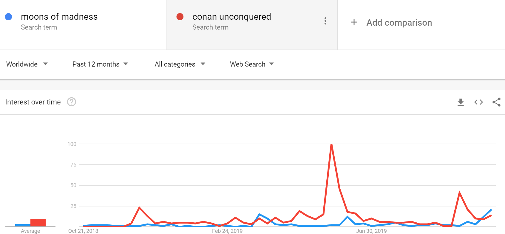Image resolution: width=505 pixels, height=234 pixels.
Task: Click the blue moons of madness dot
Action: [9, 17]
